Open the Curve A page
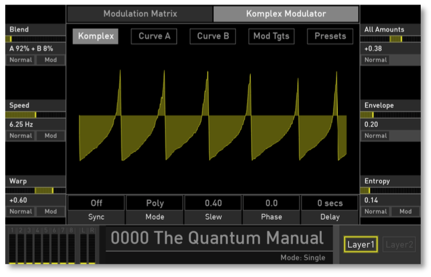The image size is (431, 277). [x=154, y=36]
